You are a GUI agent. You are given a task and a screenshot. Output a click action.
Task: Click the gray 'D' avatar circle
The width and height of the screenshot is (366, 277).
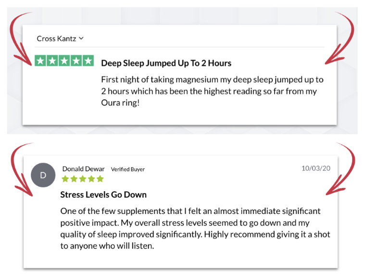(43, 175)
